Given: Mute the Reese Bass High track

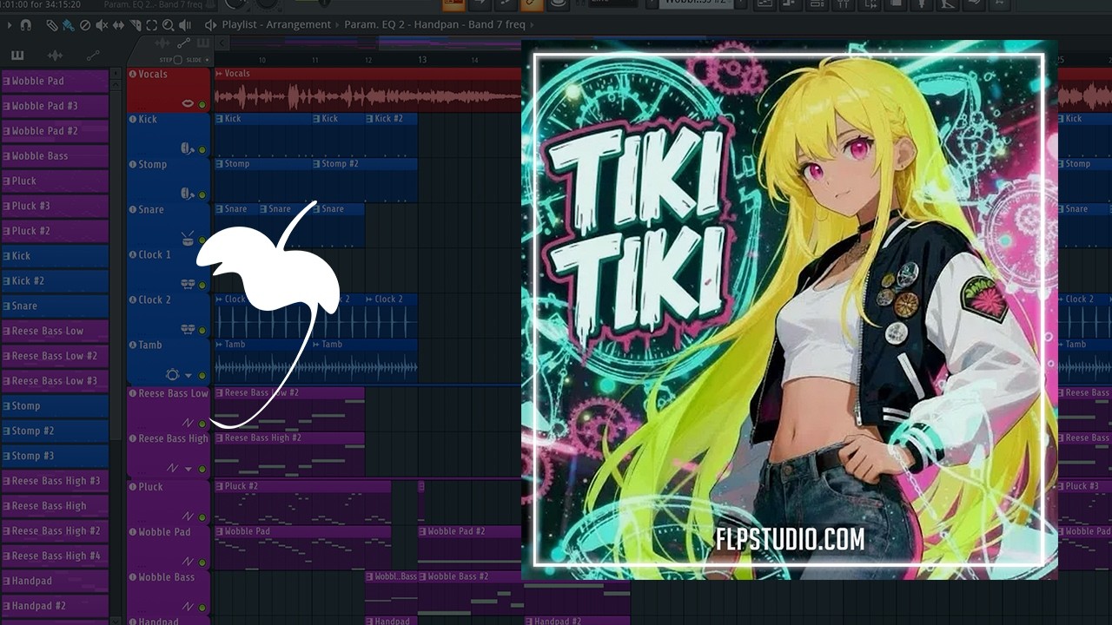Looking at the screenshot, I should [202, 469].
